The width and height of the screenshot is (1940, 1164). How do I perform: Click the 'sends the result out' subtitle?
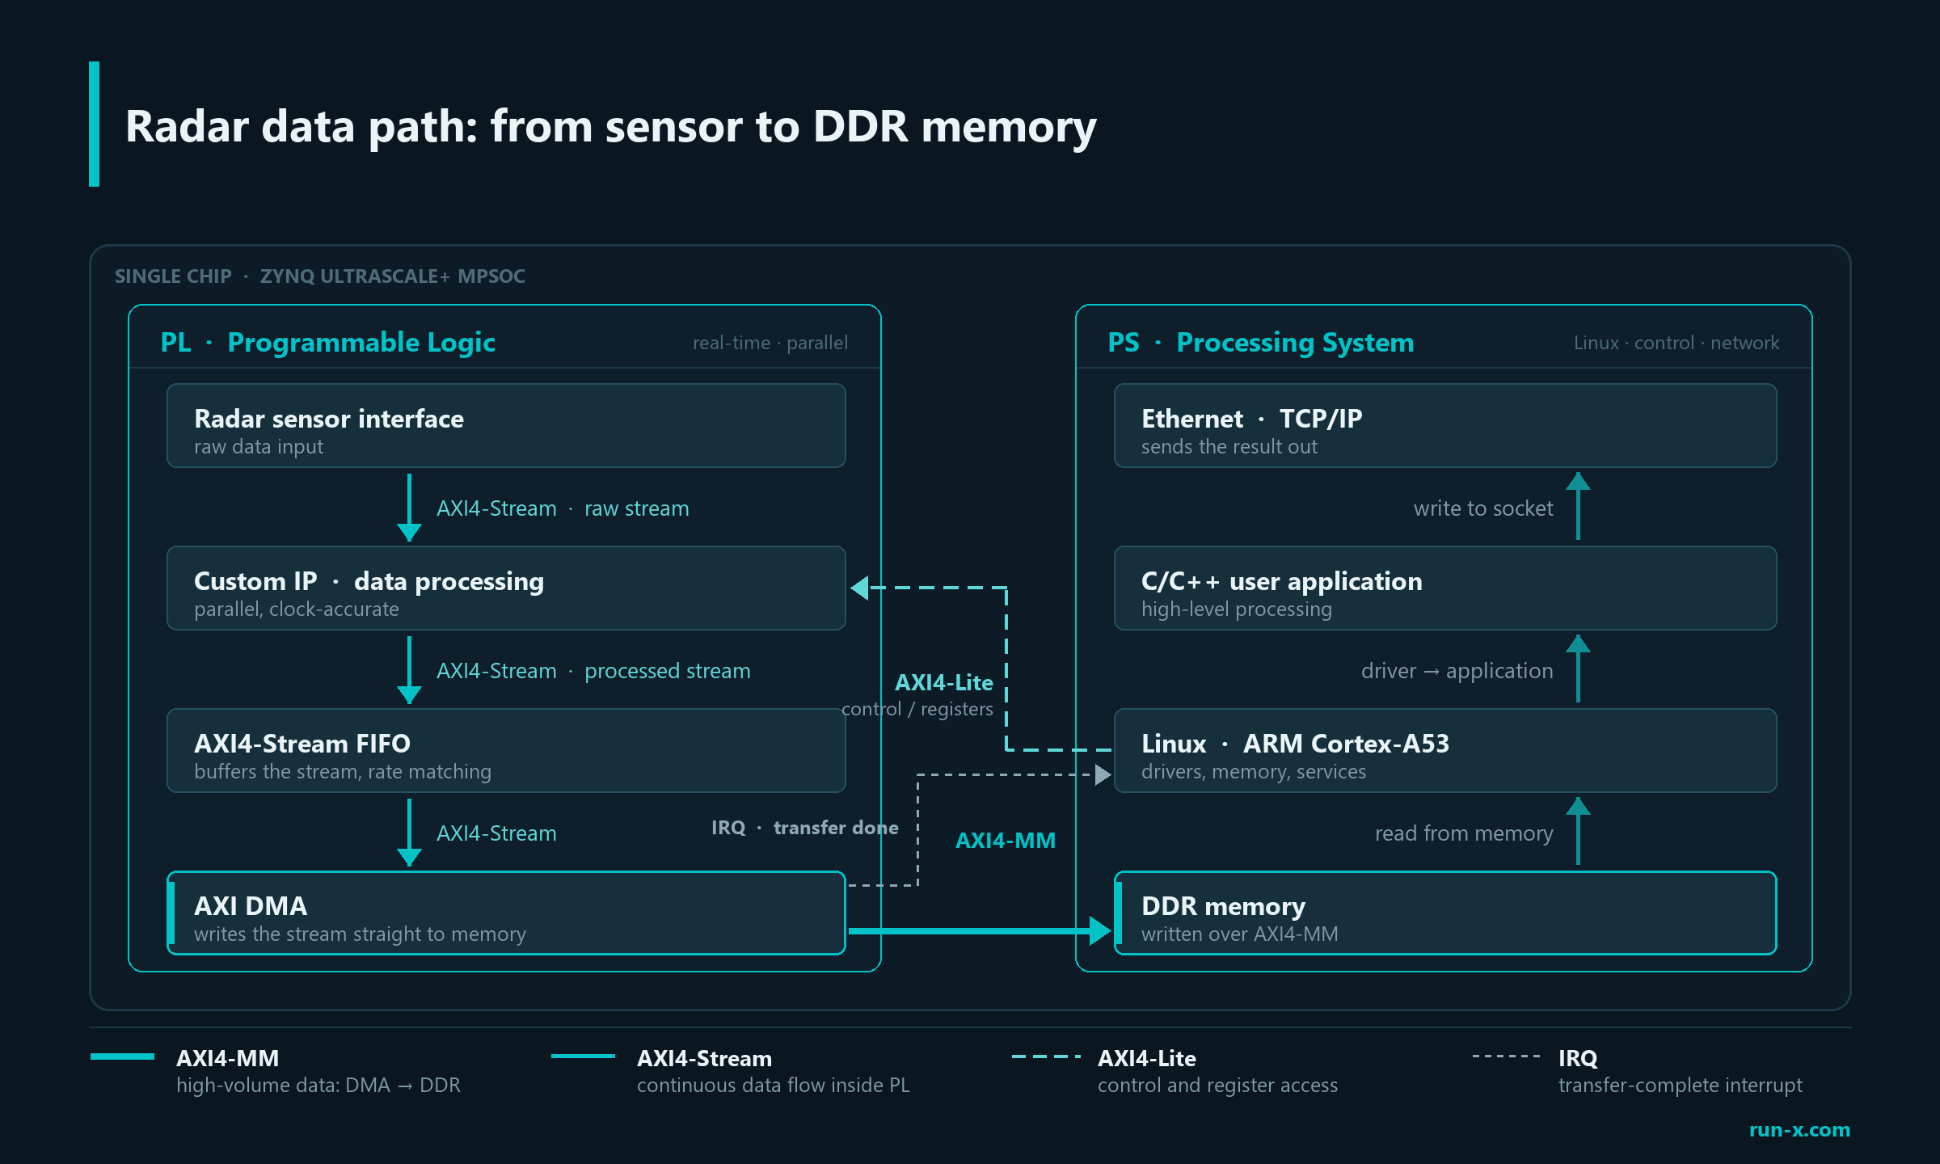(x=1229, y=447)
